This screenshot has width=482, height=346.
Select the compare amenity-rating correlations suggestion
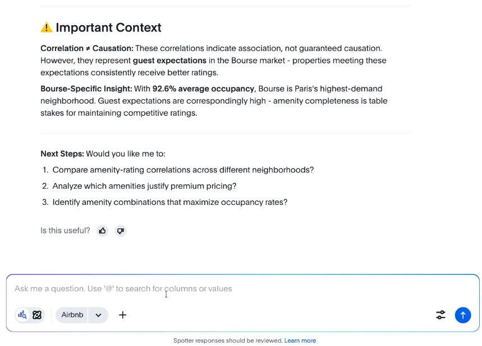coord(183,170)
